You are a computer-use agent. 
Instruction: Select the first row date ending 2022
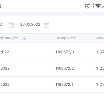click(x=4, y=52)
